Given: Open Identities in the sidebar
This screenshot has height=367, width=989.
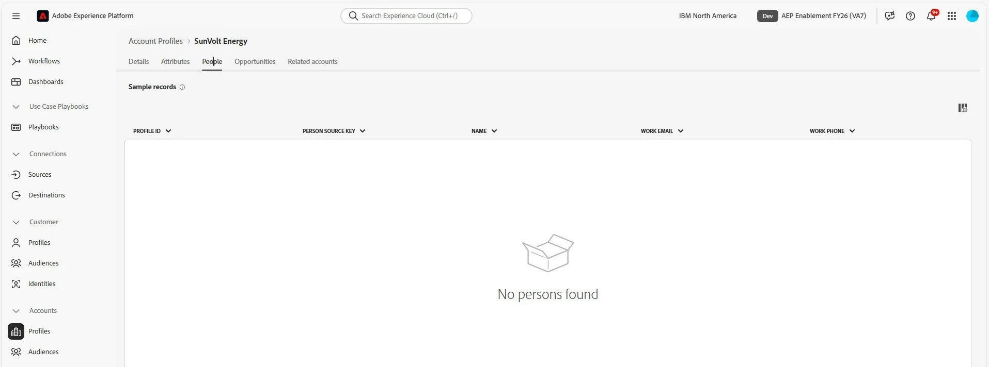Looking at the screenshot, I should point(42,283).
